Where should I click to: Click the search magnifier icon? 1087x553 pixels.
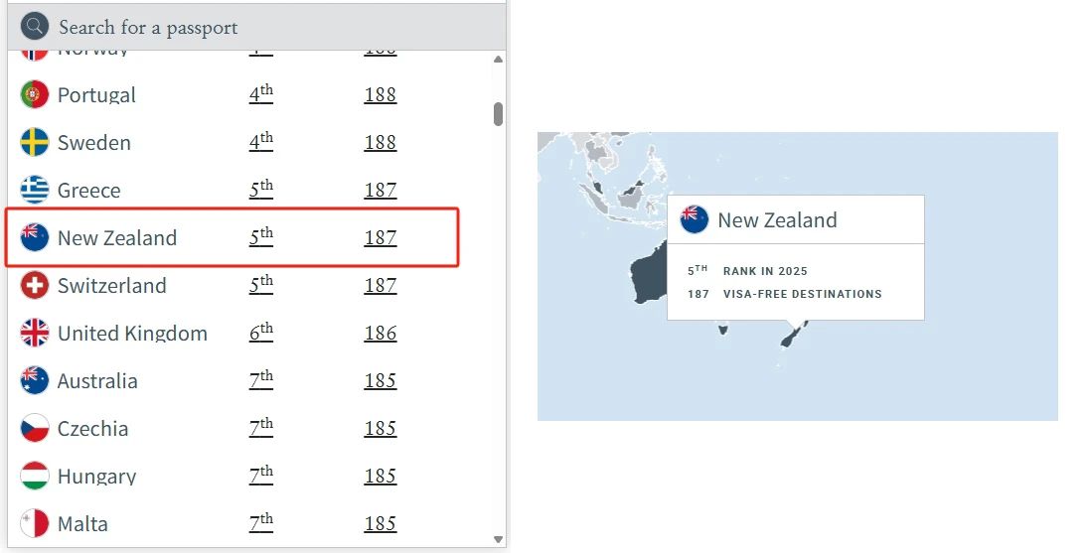click(34, 27)
